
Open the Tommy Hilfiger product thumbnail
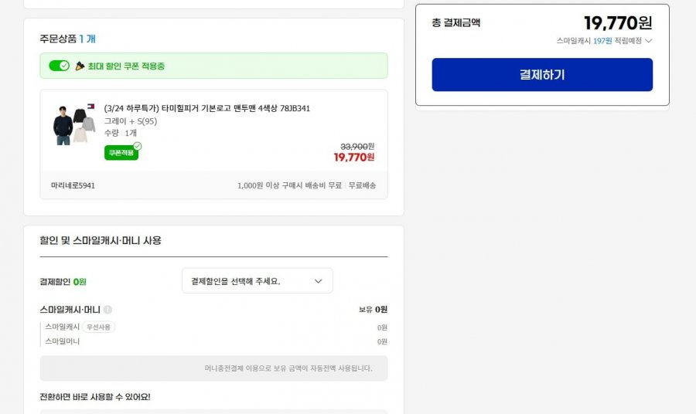click(74, 124)
